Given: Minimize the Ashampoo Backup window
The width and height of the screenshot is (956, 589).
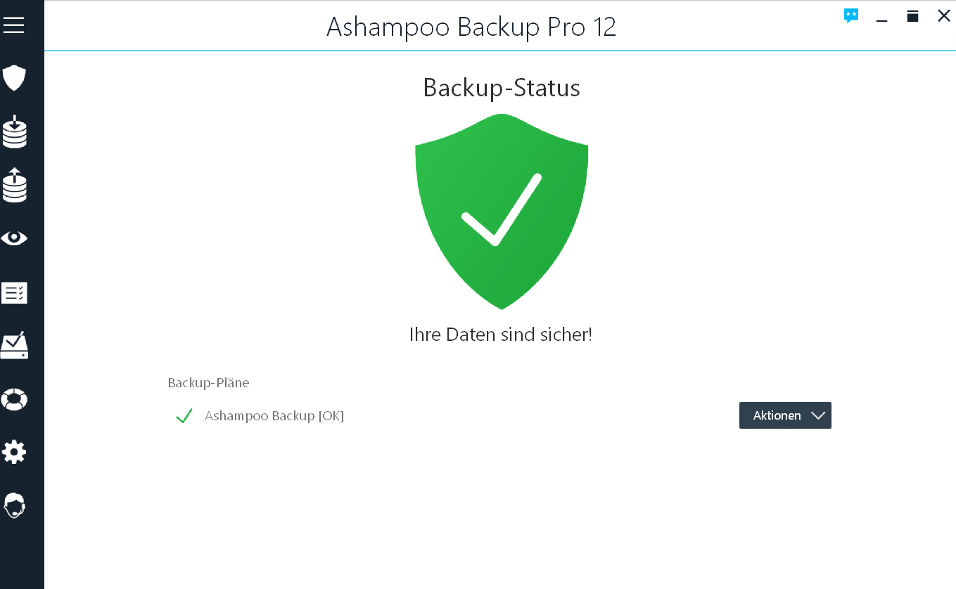Looking at the screenshot, I should coord(881,17).
